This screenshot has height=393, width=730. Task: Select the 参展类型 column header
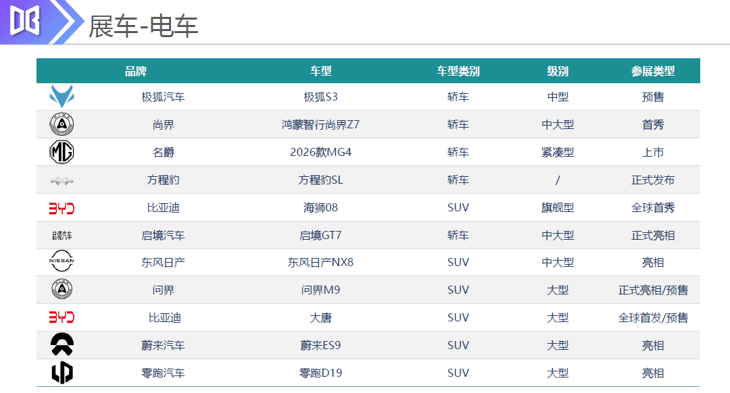[653, 71]
